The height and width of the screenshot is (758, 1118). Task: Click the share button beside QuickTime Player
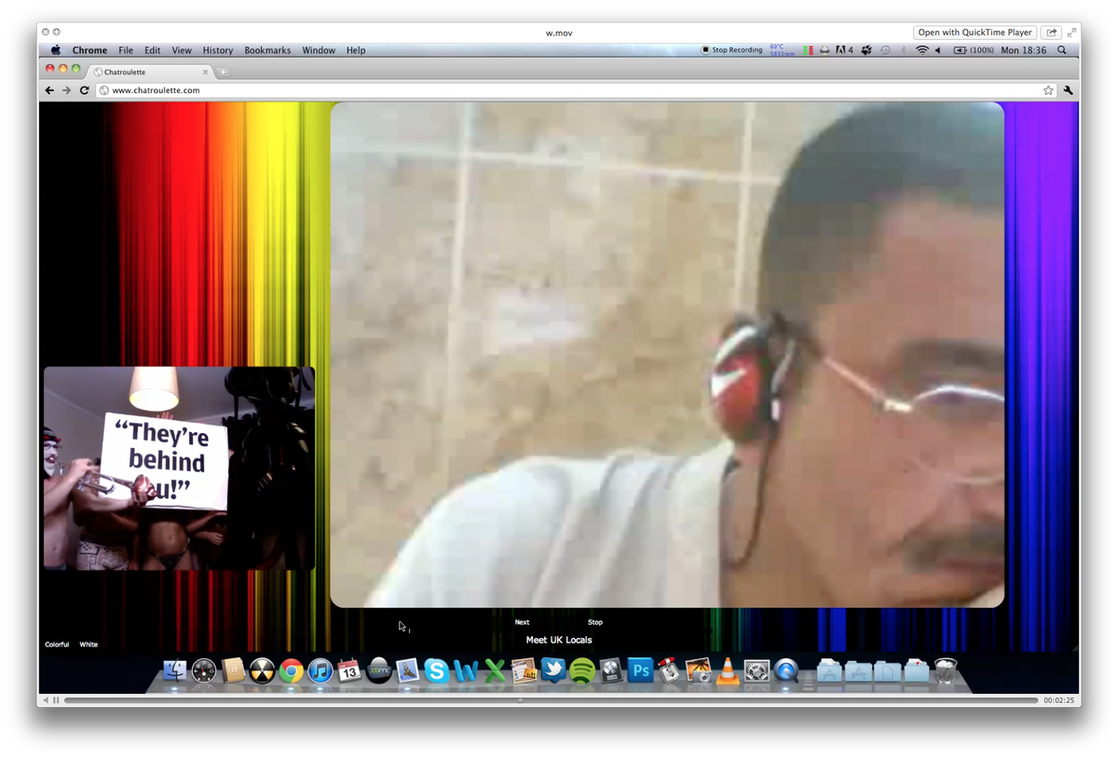point(1051,33)
